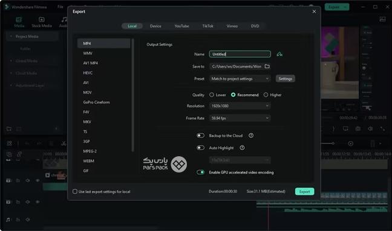Screen dimensions: 392x231
Task: Click the Backup to the Cloud help icon
Action: click(251, 136)
